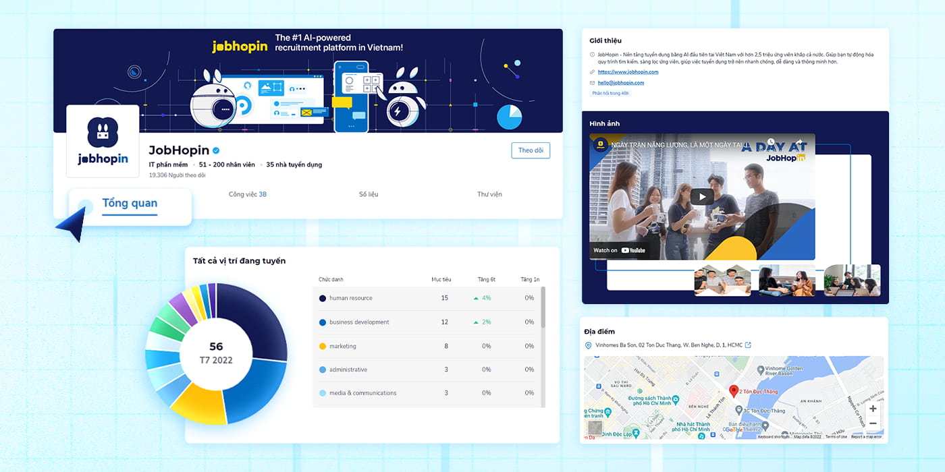Click the 56 T7 2022 donut center
This screenshot has width=945, height=472.
coord(216,353)
